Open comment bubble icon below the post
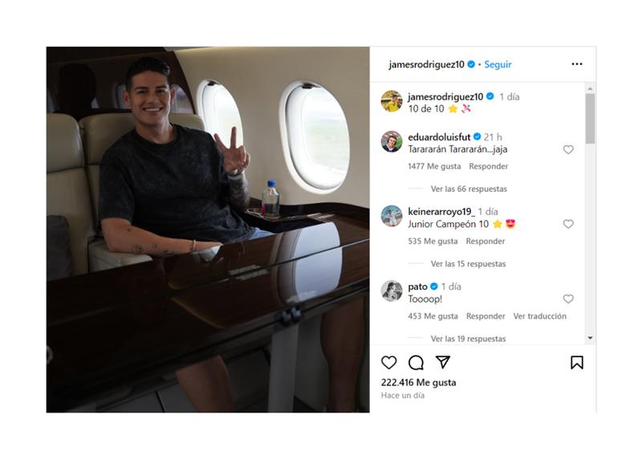Screen dimensions: 642x455 pos(416,363)
